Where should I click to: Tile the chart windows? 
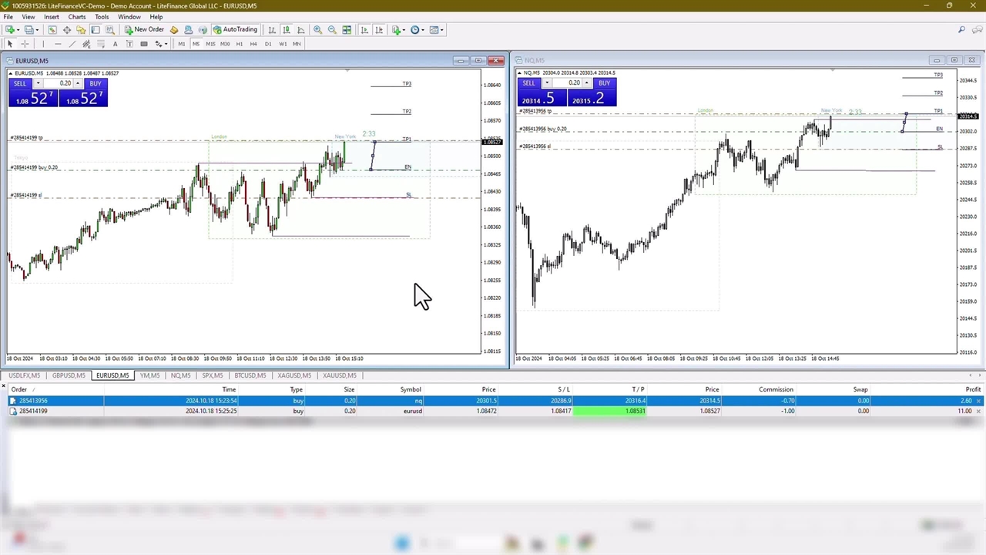point(347,30)
